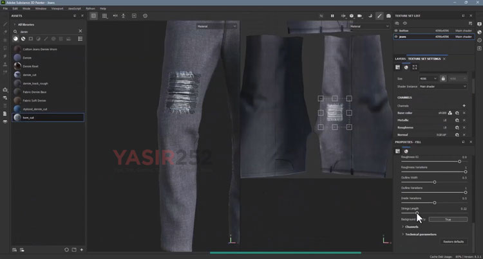Toggle the Background True button

coord(448,219)
